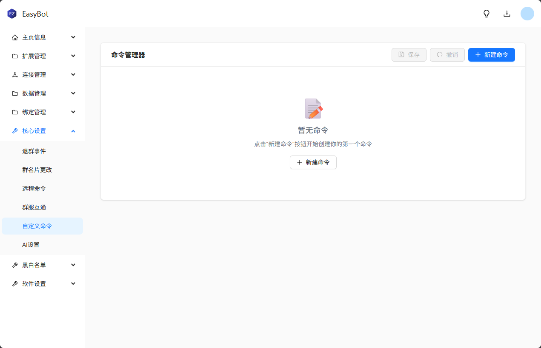Expand the 扩展管理 chevron
Image resolution: width=541 pixels, height=348 pixels.
pyautogui.click(x=73, y=56)
